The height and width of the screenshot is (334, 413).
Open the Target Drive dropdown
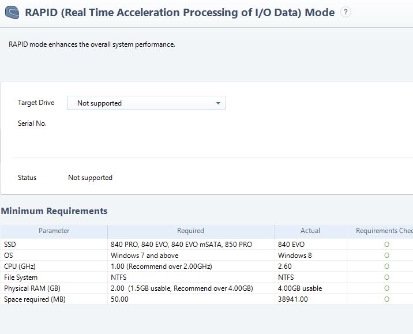[147, 103]
